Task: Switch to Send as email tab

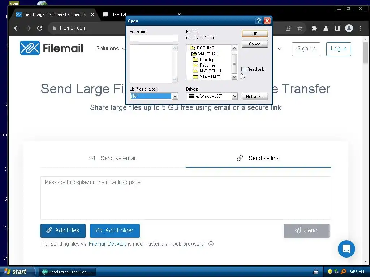Action: point(113,158)
